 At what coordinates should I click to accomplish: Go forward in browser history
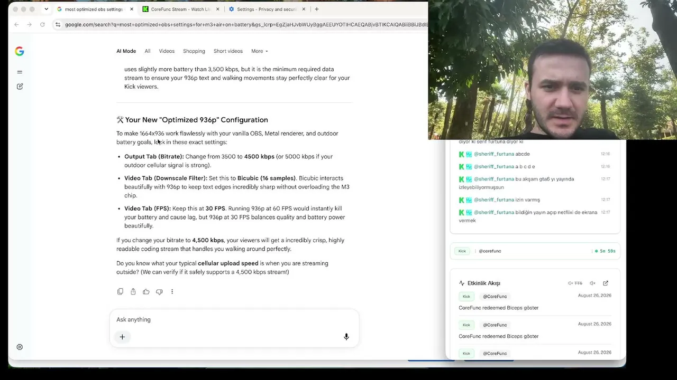29,24
